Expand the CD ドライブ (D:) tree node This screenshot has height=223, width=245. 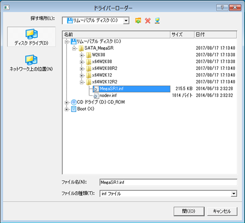(x=67, y=102)
